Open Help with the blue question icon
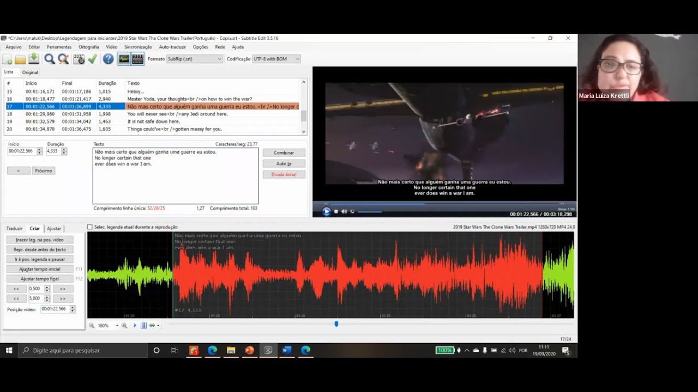Viewport: 698px width, 392px height. coord(109,59)
